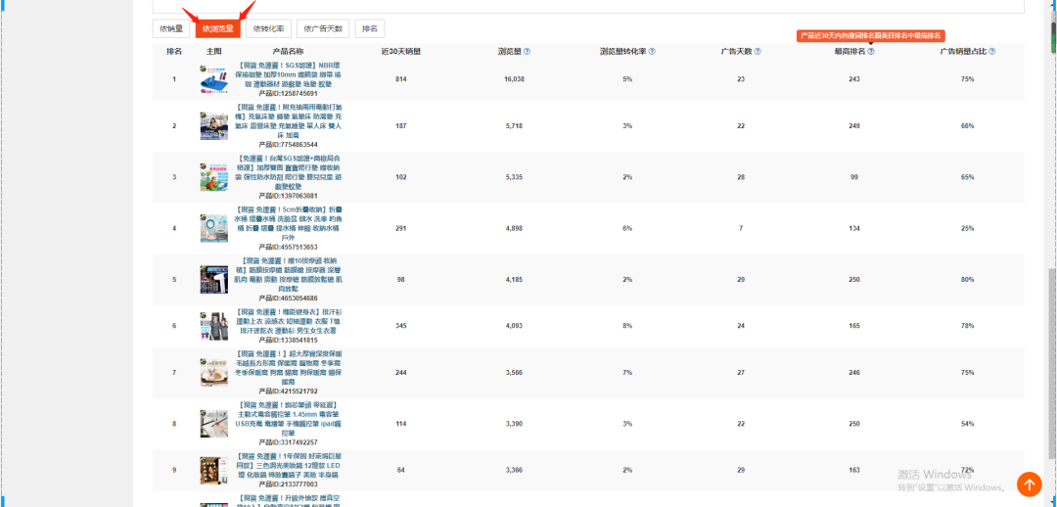Switch to the 依销量 sort tab

[171, 28]
